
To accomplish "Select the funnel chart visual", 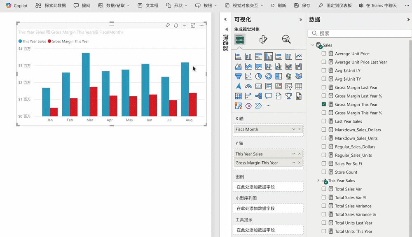I will tap(238, 76).
